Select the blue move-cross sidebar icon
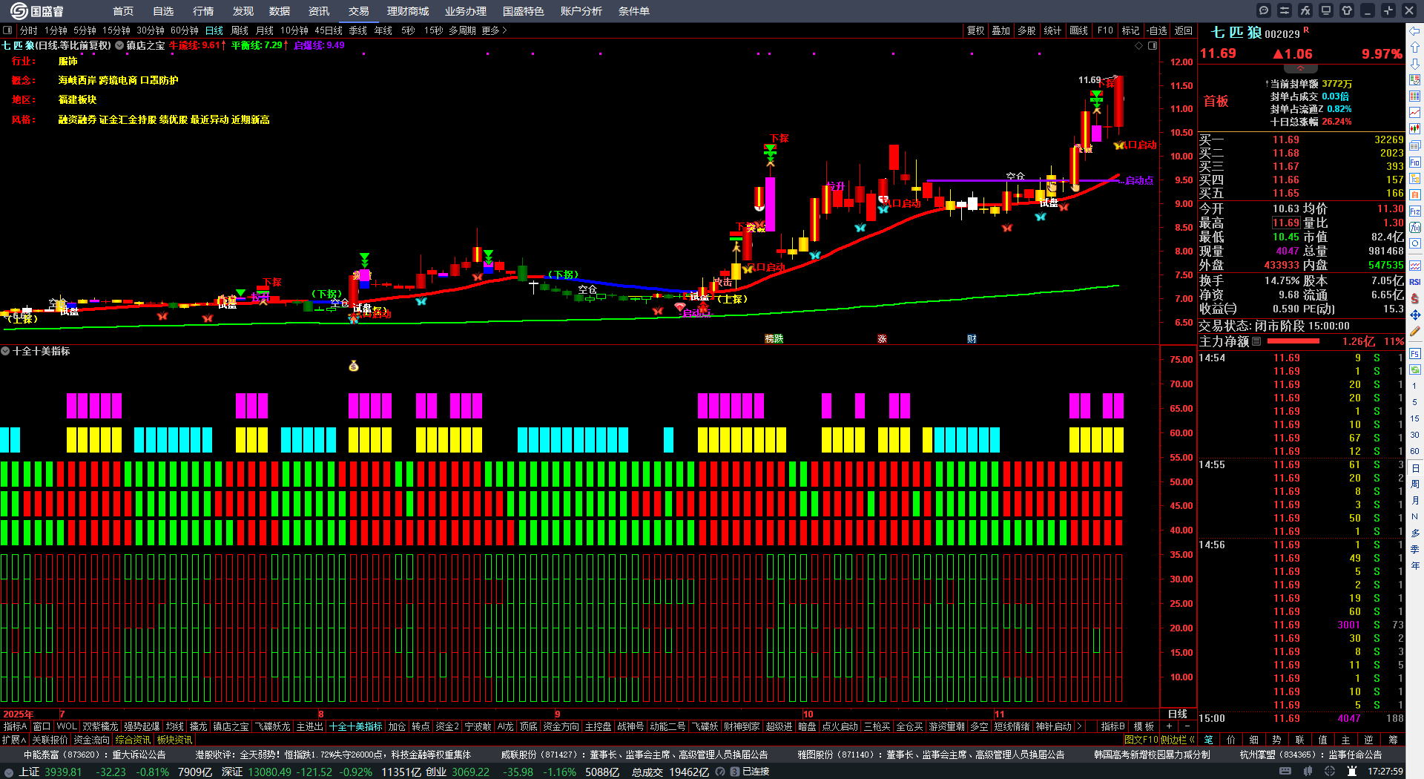The height and width of the screenshot is (779, 1424). tap(1415, 315)
